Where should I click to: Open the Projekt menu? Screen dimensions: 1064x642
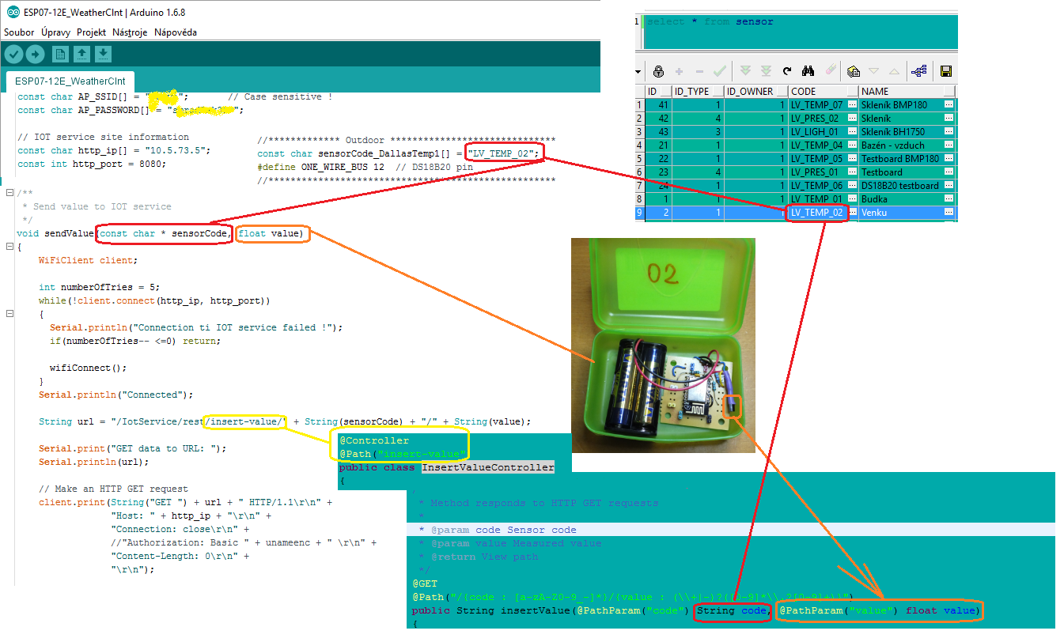[92, 32]
